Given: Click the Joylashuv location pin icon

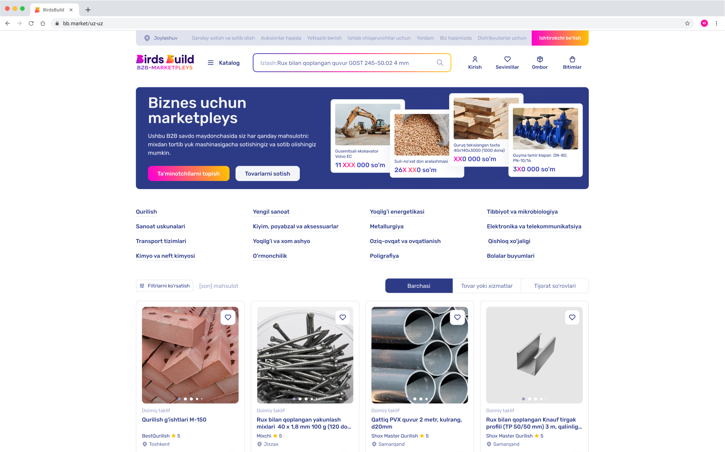Looking at the screenshot, I should click(147, 38).
